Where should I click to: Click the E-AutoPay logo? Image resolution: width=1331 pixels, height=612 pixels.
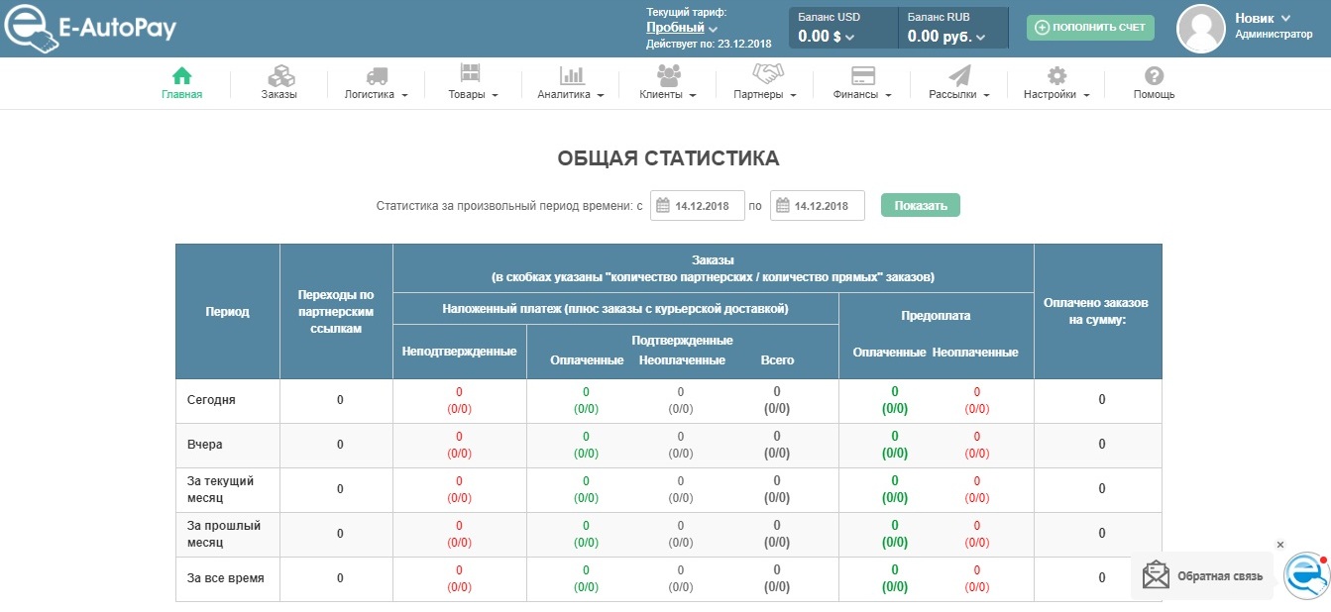(89, 29)
